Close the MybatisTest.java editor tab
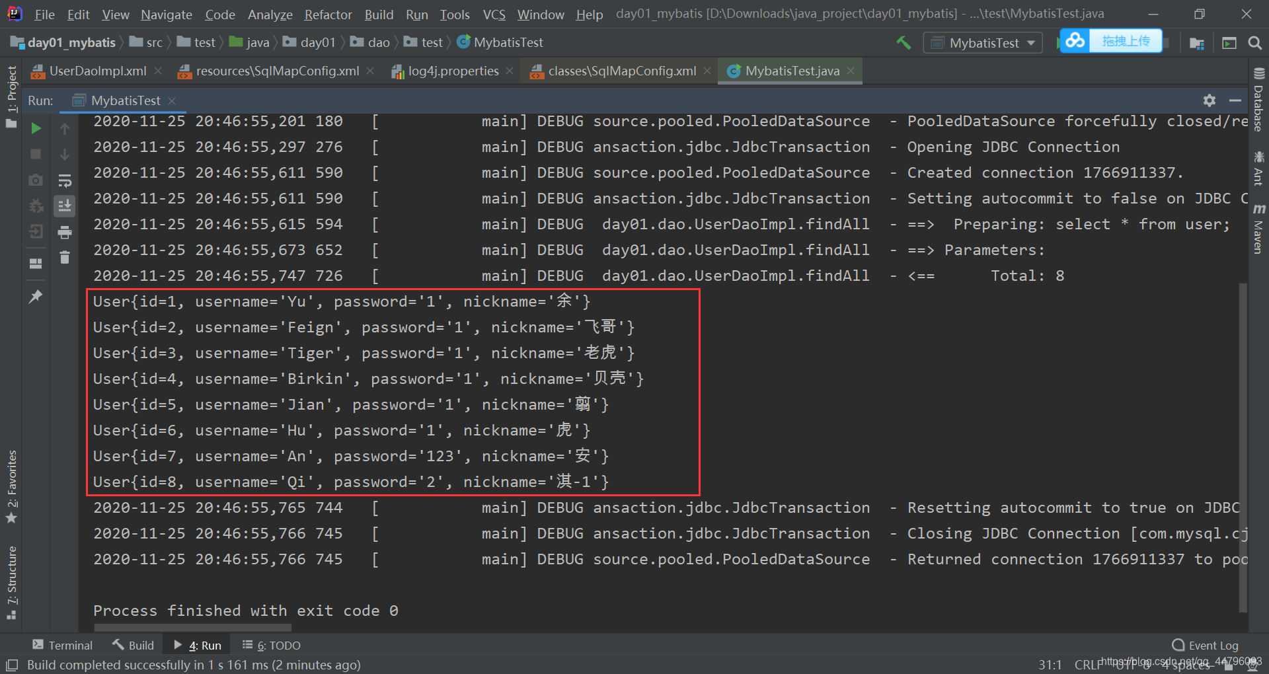The image size is (1269, 674). pyautogui.click(x=851, y=71)
